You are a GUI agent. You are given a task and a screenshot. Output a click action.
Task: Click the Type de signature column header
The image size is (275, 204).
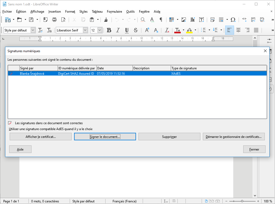click(x=219, y=68)
